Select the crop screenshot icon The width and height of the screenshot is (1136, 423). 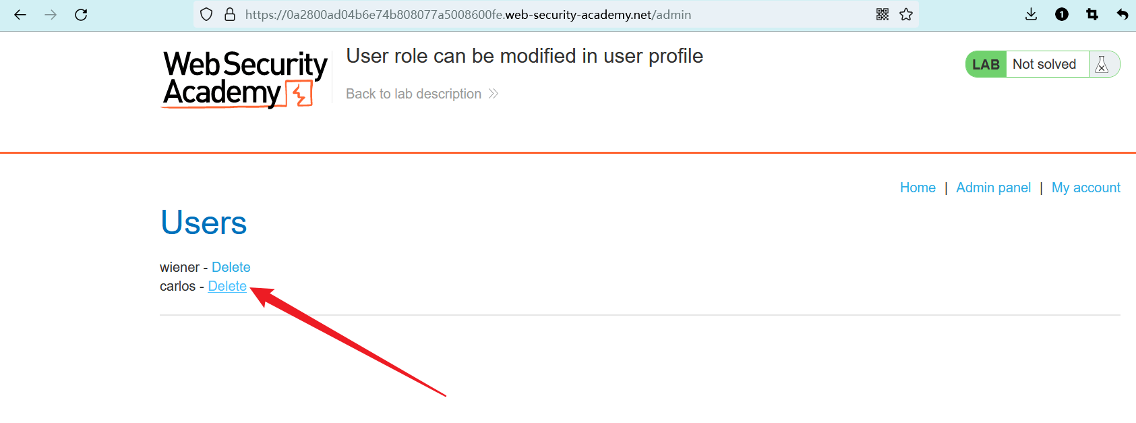(x=1092, y=15)
